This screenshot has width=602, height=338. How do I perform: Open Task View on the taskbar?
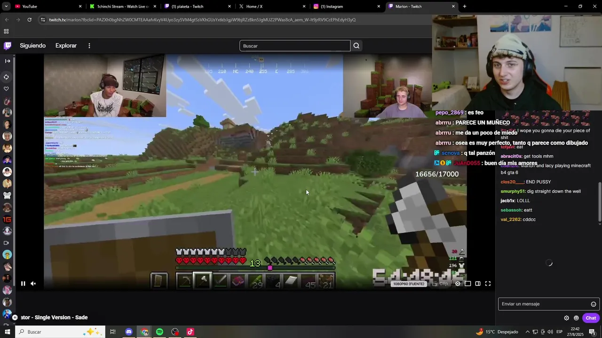tap(113, 332)
